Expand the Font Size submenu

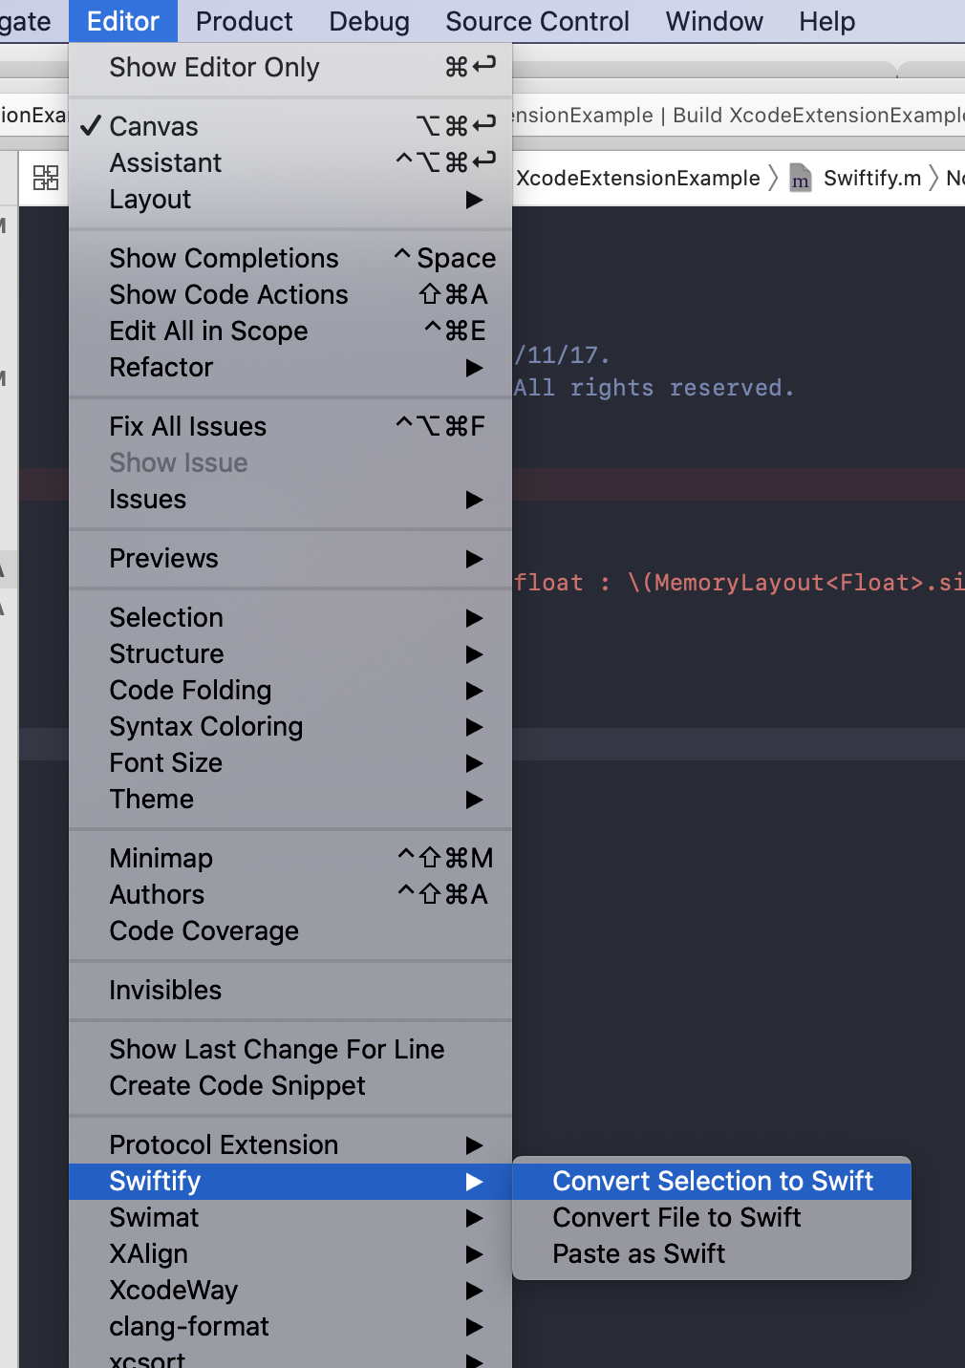[290, 762]
